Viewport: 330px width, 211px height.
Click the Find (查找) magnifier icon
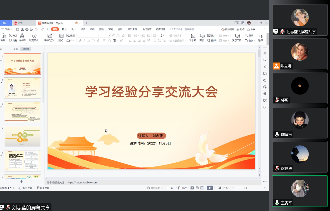coord(246,35)
